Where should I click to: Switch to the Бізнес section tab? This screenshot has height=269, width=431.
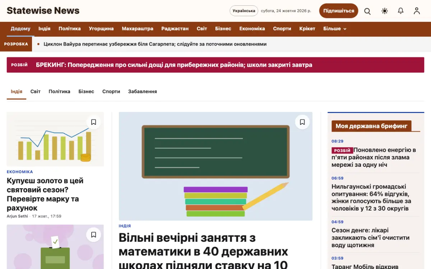pyautogui.click(x=86, y=91)
